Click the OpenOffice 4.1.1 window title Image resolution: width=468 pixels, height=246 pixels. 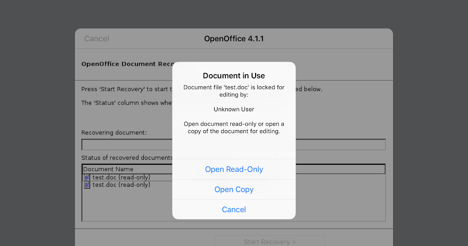click(x=234, y=39)
